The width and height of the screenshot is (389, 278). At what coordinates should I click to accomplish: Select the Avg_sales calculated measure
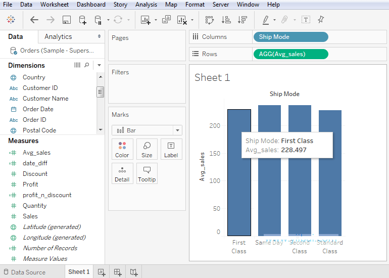[36, 153]
